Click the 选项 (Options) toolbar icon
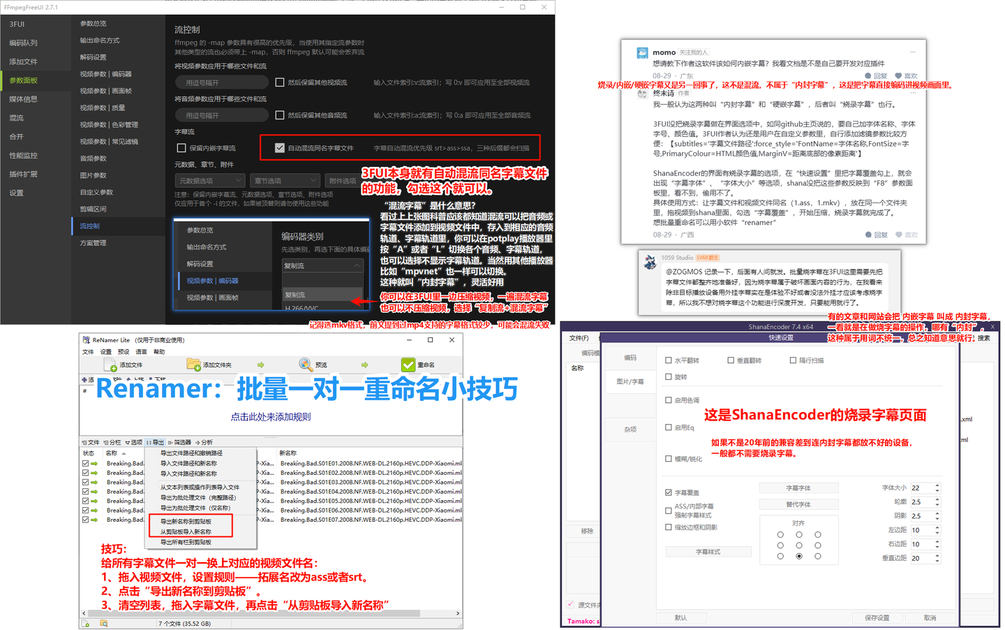Viewport: 1005px width, 630px height. 135,442
